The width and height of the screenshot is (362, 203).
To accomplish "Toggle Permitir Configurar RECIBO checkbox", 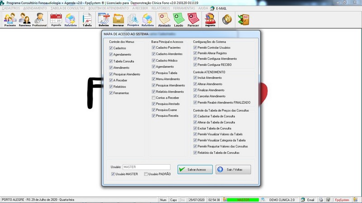I will [x=195, y=65].
